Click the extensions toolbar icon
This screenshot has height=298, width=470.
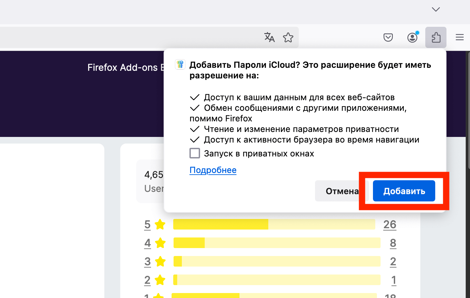[436, 37]
